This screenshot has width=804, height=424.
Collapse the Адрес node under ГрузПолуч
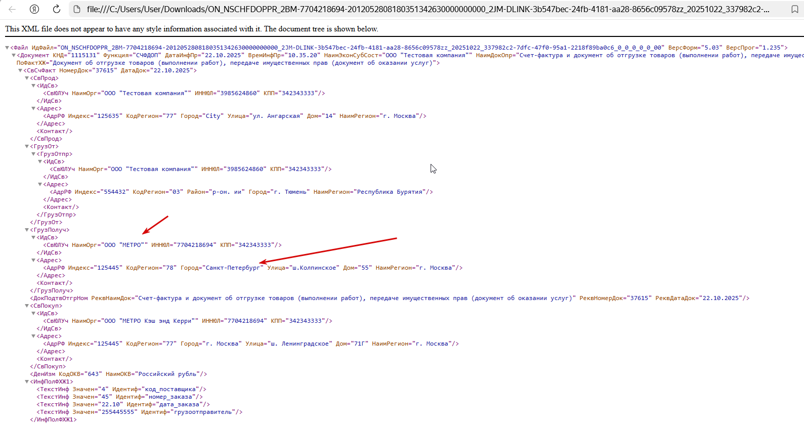click(x=33, y=260)
